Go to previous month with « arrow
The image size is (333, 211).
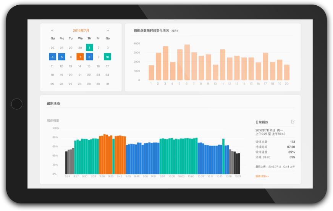tap(52, 30)
